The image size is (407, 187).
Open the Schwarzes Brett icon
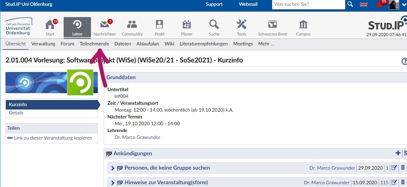click(272, 25)
